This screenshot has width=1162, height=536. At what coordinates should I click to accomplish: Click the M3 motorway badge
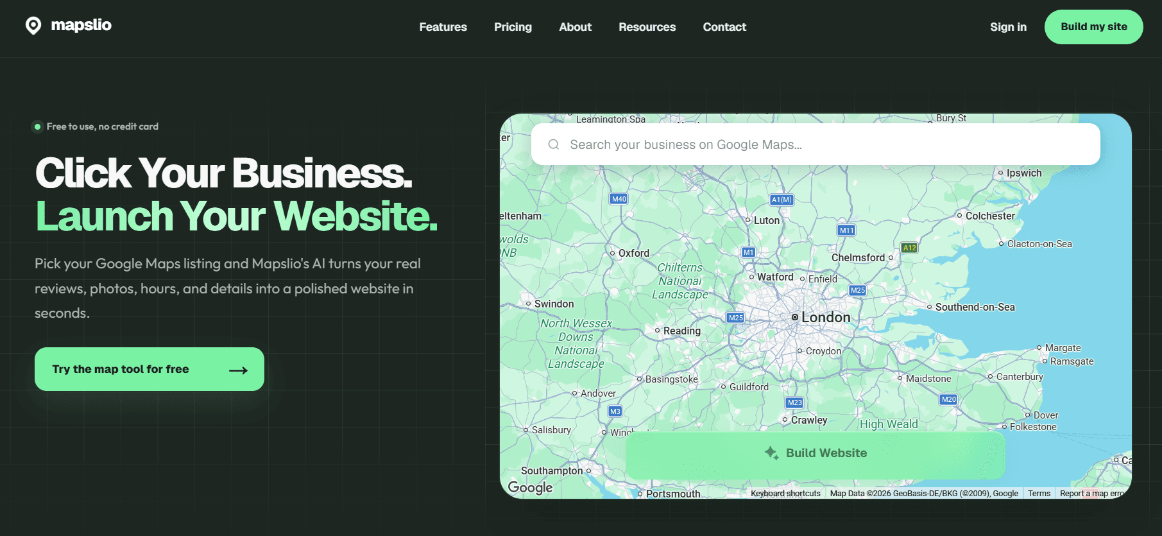tap(615, 411)
